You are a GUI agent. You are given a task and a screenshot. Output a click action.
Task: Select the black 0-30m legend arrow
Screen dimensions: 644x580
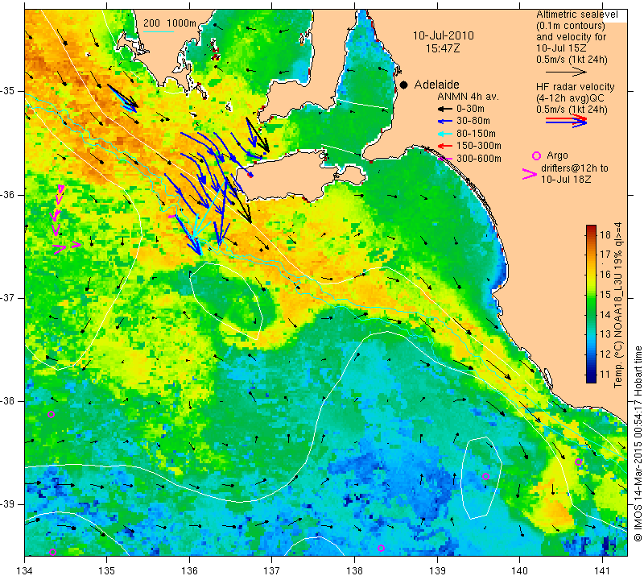click(444, 110)
